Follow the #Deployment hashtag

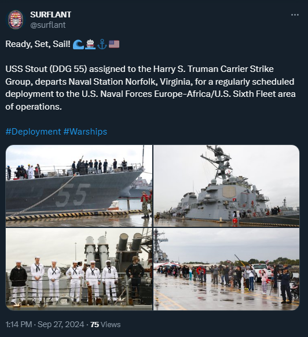click(33, 132)
